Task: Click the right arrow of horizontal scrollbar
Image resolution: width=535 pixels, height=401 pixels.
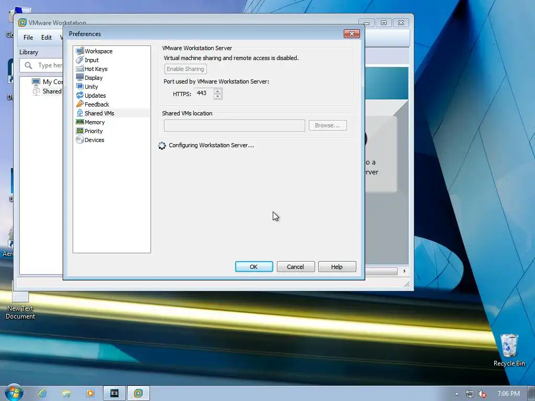Action: click(404, 271)
